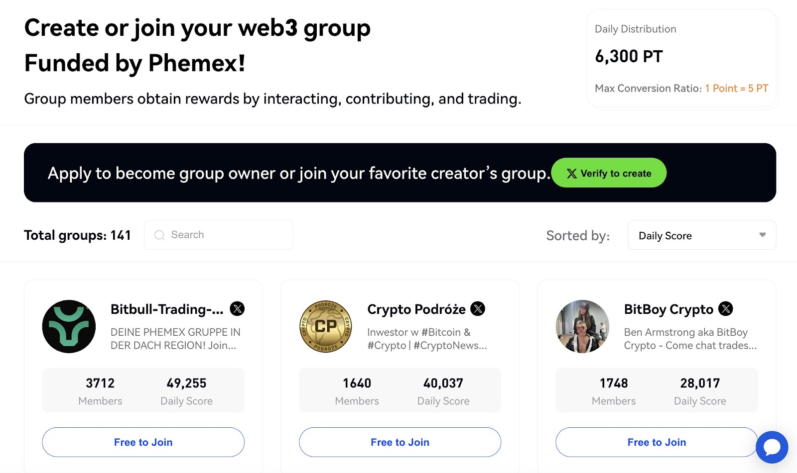Join Crypto Podróże with Free to Join
Screen dimensions: 797x473
pos(400,442)
